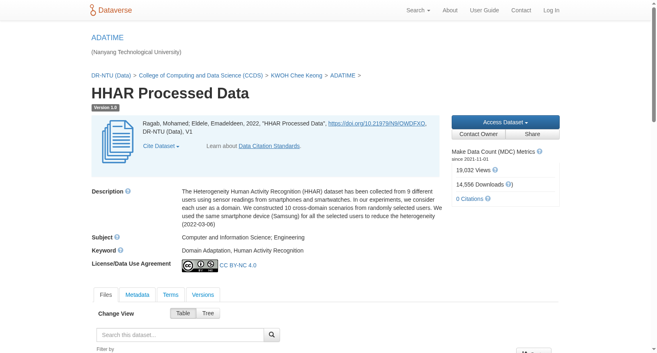
Task: Open the CC BY-NC 4.0 license link
Action: click(x=238, y=265)
